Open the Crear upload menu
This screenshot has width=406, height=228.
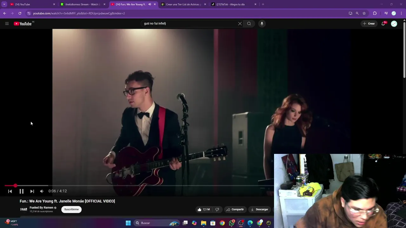click(369, 23)
